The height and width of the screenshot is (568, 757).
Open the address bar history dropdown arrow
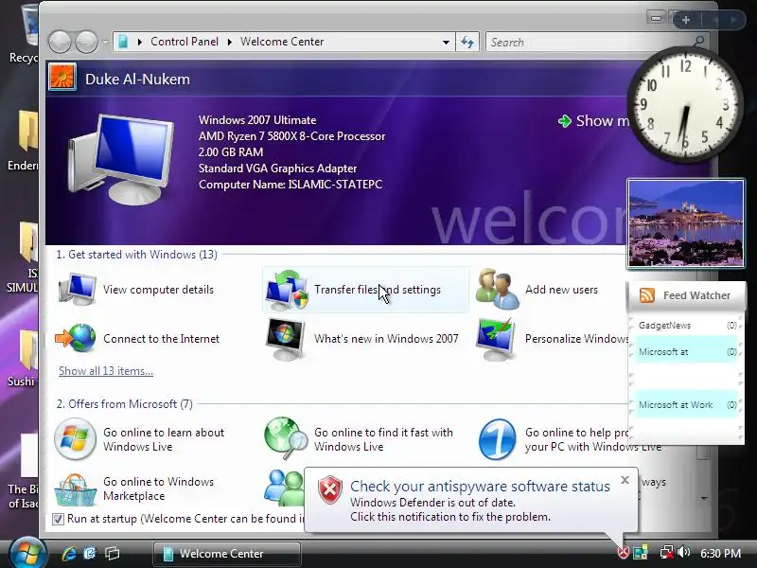tap(446, 42)
